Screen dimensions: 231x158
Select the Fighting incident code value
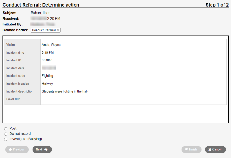pos(47,76)
